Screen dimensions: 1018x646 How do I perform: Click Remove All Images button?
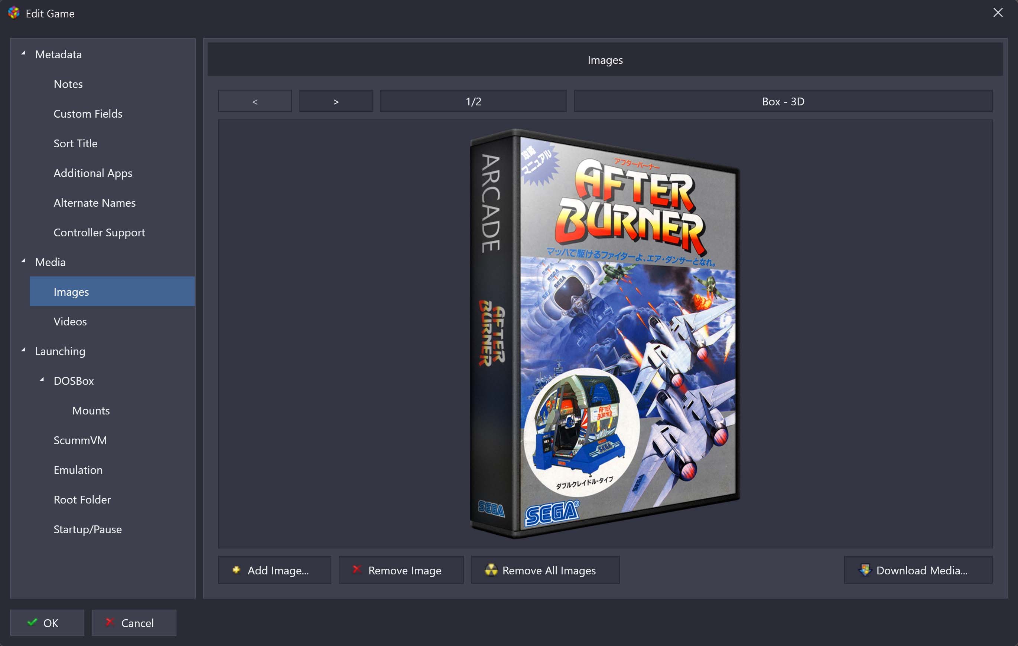pos(545,570)
